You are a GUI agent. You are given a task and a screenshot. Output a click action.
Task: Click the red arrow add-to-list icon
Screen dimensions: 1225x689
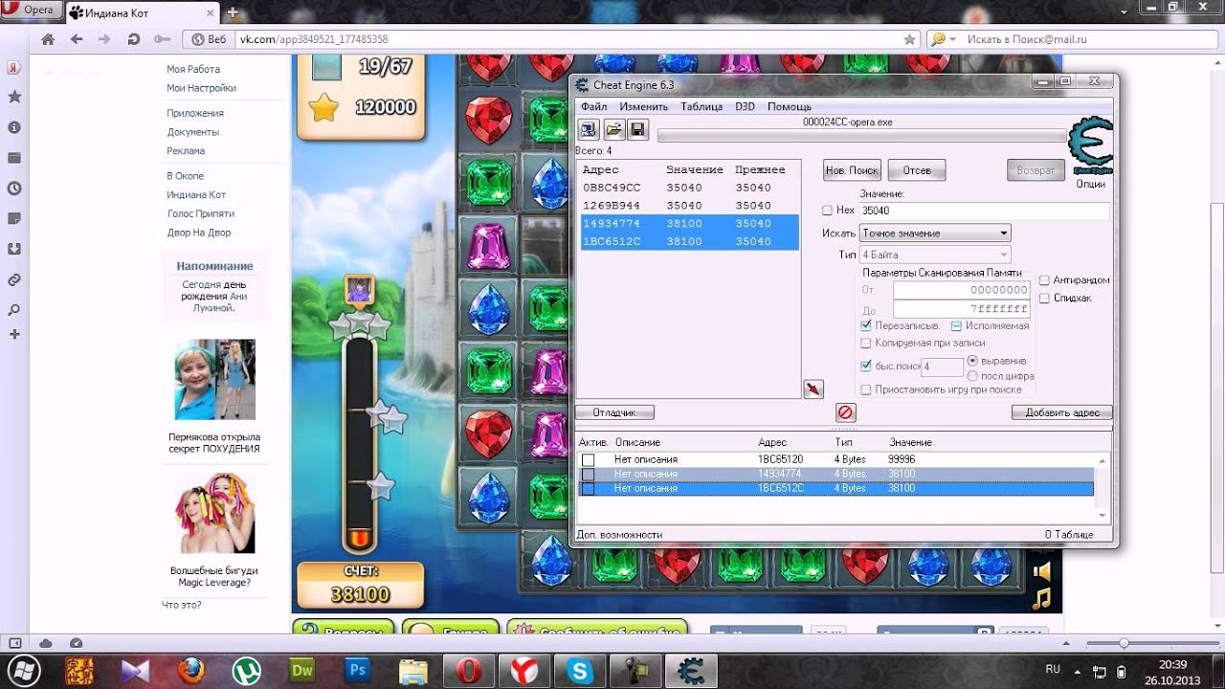tap(813, 389)
